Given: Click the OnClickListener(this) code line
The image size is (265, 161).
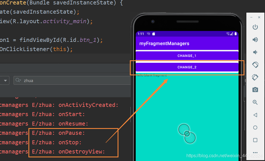Looking at the screenshot, I should pyautogui.click(x=36, y=49).
